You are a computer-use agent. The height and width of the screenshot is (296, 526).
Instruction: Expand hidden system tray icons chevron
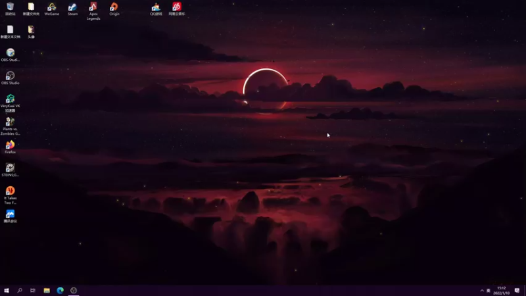point(482,291)
